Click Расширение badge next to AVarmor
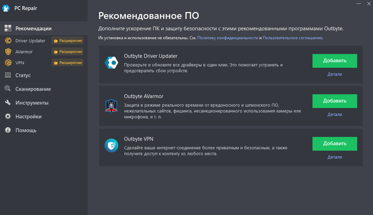373x215 pixels. coord(68,52)
